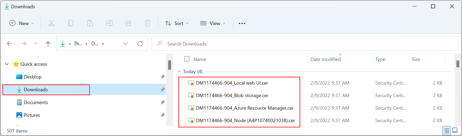462x136 pixels.
Task: Sort by Name column header
Action: (x=200, y=59)
